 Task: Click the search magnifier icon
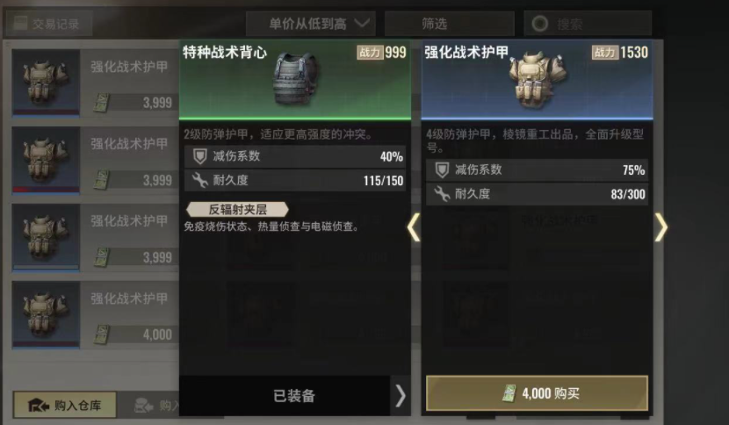540,24
